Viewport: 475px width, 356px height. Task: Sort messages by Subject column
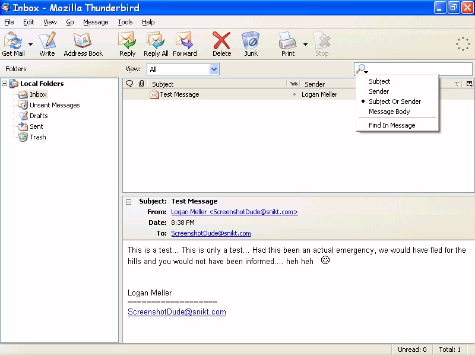tap(216, 84)
